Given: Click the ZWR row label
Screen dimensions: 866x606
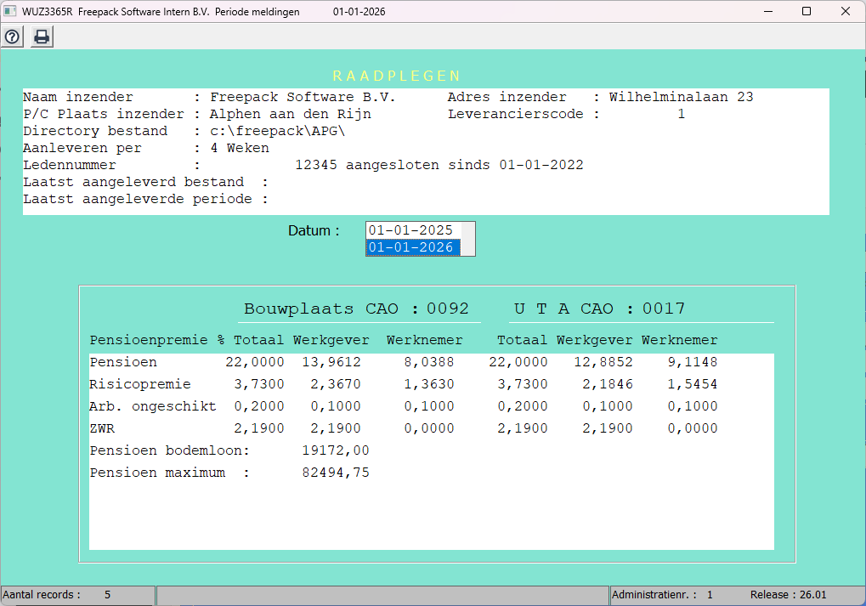Looking at the screenshot, I should click(102, 428).
